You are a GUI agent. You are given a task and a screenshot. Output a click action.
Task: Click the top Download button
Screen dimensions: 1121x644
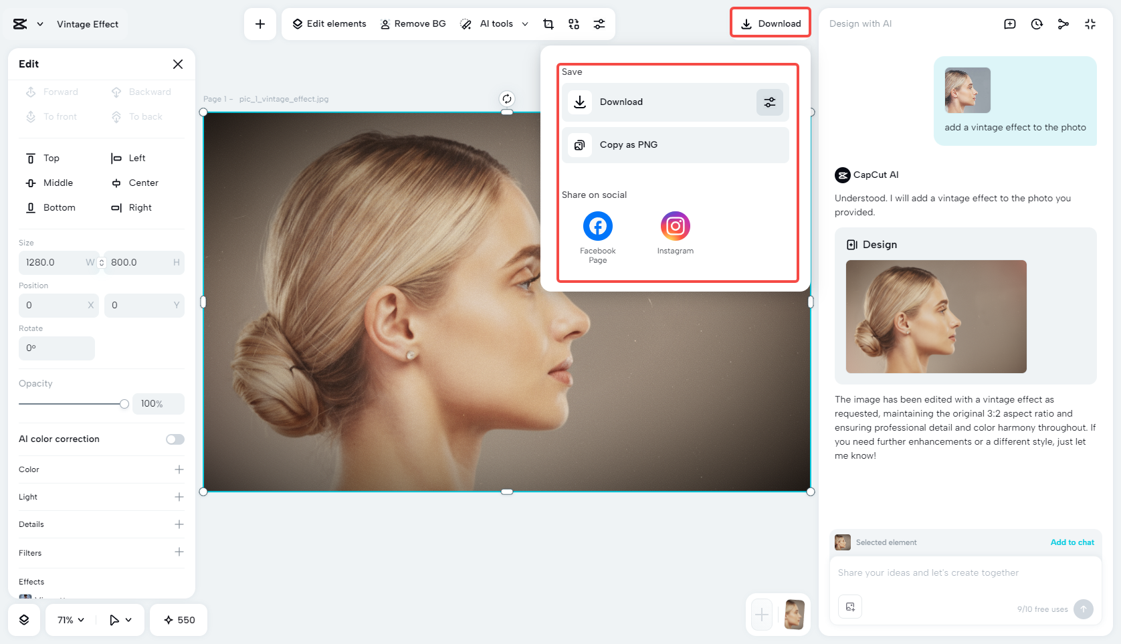click(x=771, y=23)
